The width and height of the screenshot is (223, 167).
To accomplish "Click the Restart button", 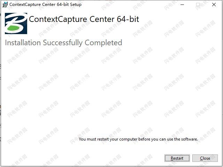I will coord(177,158).
